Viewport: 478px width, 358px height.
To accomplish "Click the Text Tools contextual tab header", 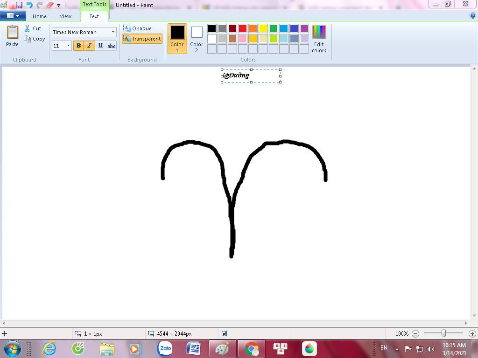I will [94, 5].
